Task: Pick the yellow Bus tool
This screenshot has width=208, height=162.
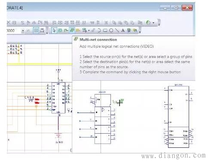Action: [x=78, y=31]
